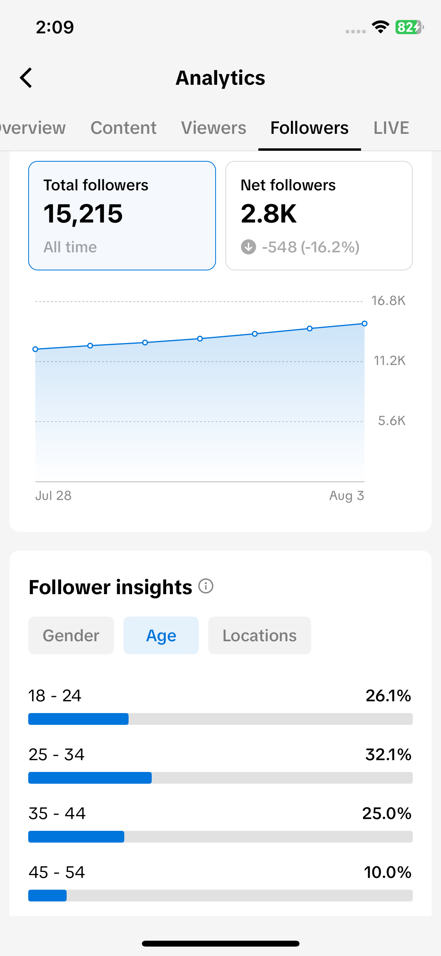This screenshot has height=956, width=441.
Task: Tap the back arrow icon
Action: (26, 78)
